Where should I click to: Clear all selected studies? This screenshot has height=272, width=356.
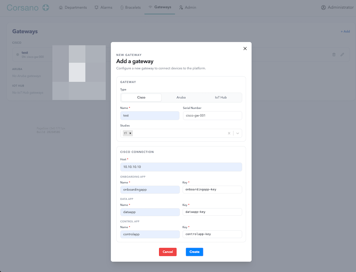tap(229, 133)
